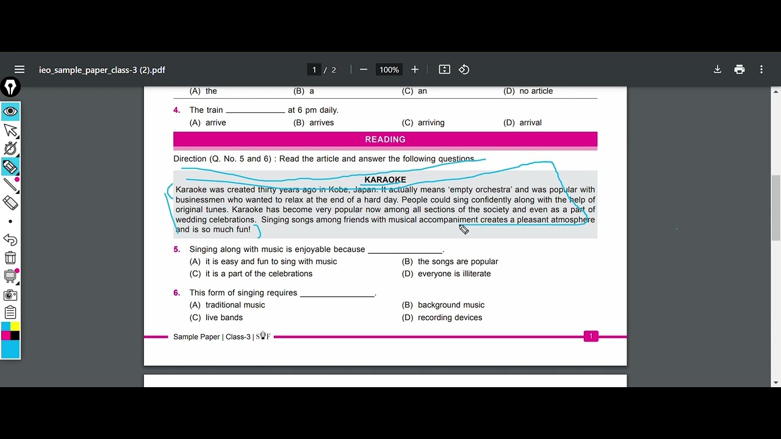Take a screenshot with the camera icon
This screenshot has width=781, height=439.
10,294
